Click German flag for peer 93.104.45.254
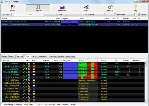Screen dimensions: 149x106 [34, 69]
